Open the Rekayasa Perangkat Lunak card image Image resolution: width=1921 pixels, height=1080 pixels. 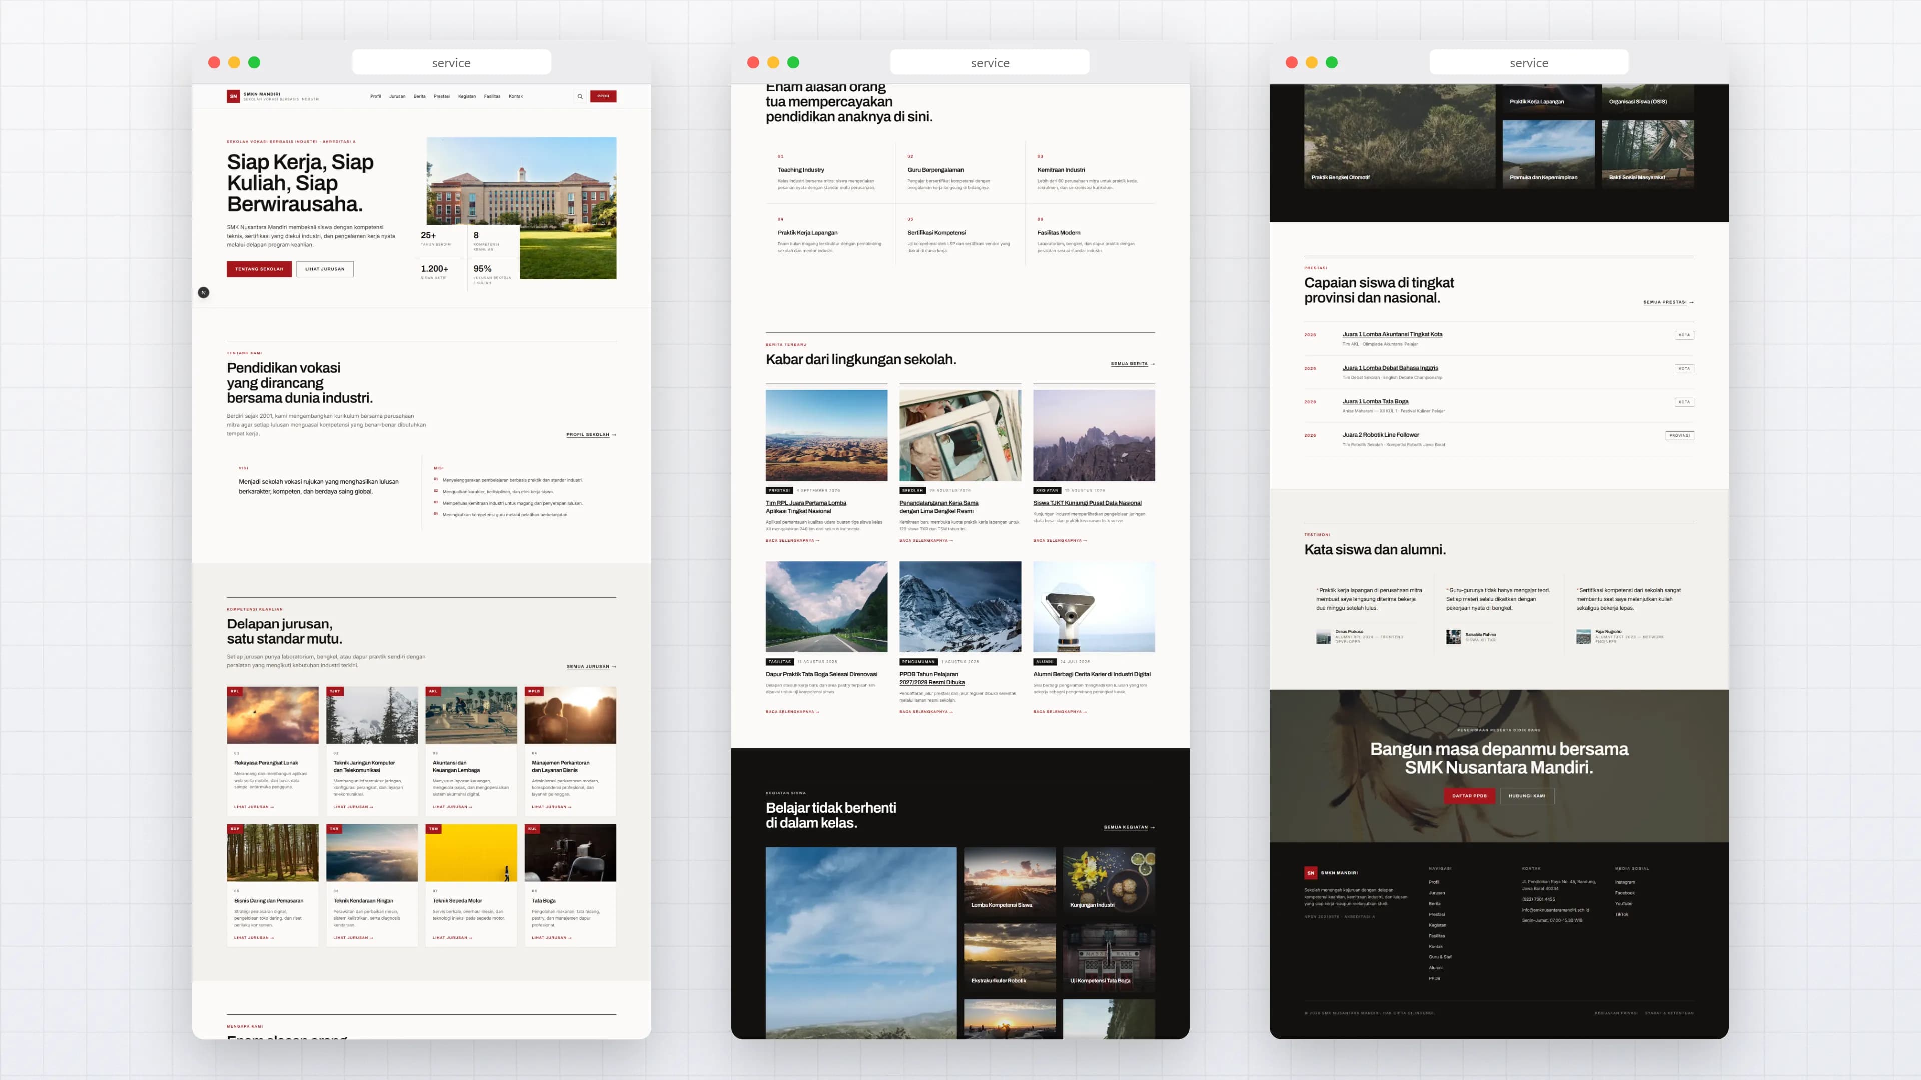click(272, 715)
